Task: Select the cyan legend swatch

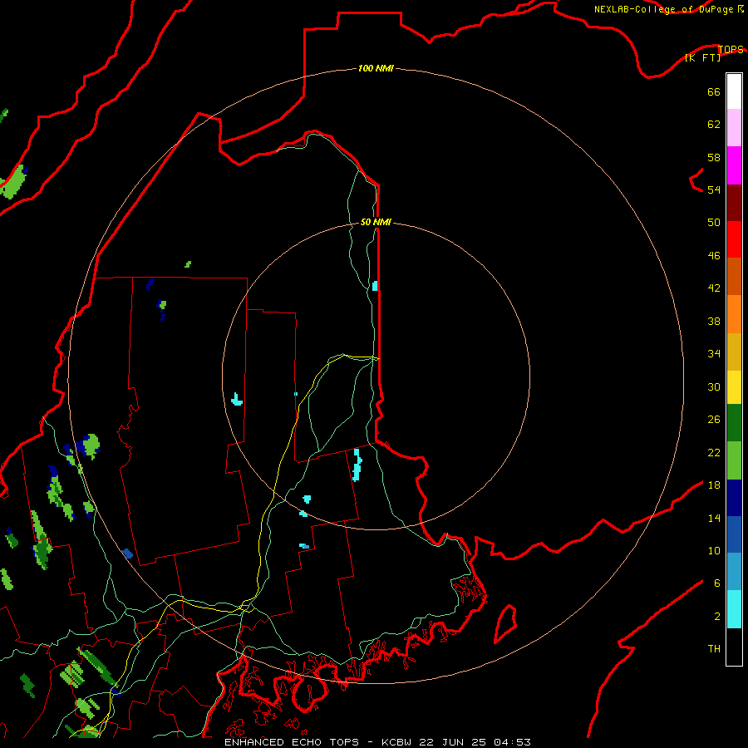Action: pos(734,609)
